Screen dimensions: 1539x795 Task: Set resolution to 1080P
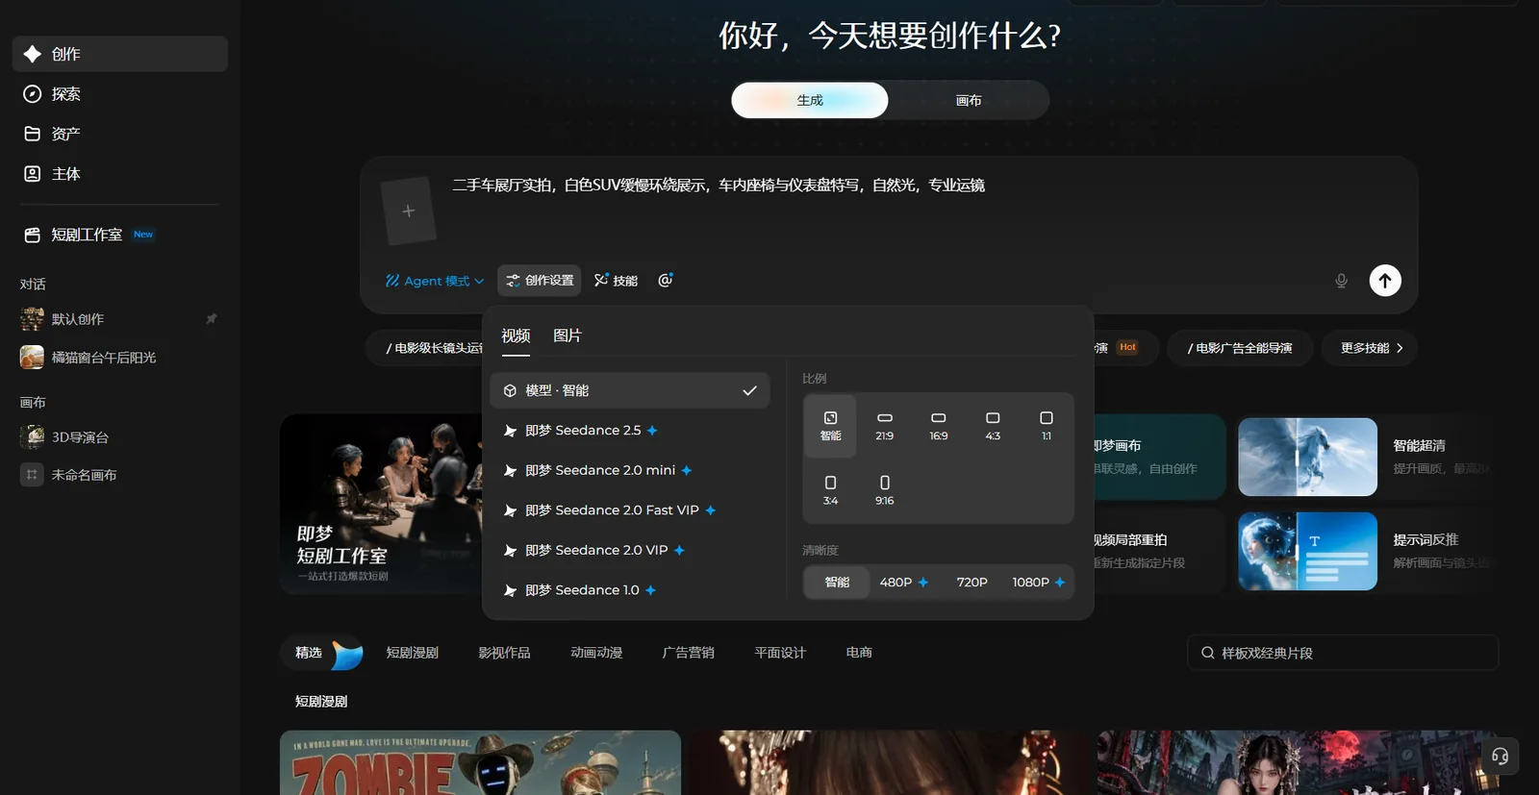(x=1038, y=583)
